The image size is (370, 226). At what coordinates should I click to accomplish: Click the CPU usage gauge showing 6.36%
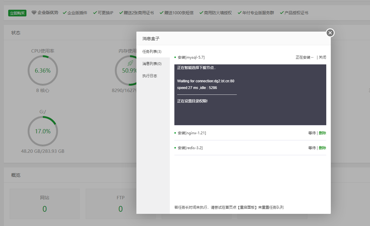click(43, 70)
